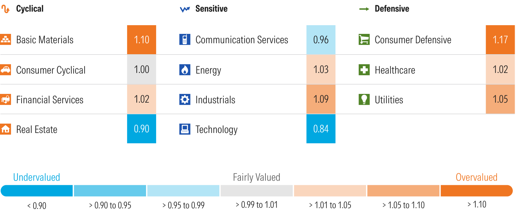Click the Industrials gear icon
The width and height of the screenshot is (516, 213).
tap(185, 99)
